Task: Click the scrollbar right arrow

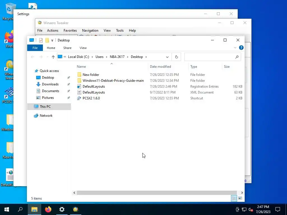Action: (242, 193)
